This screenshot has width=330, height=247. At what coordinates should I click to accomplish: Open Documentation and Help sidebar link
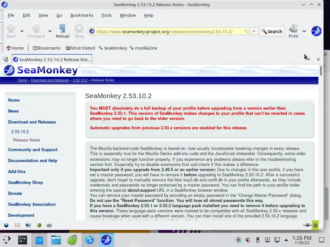[33, 161]
